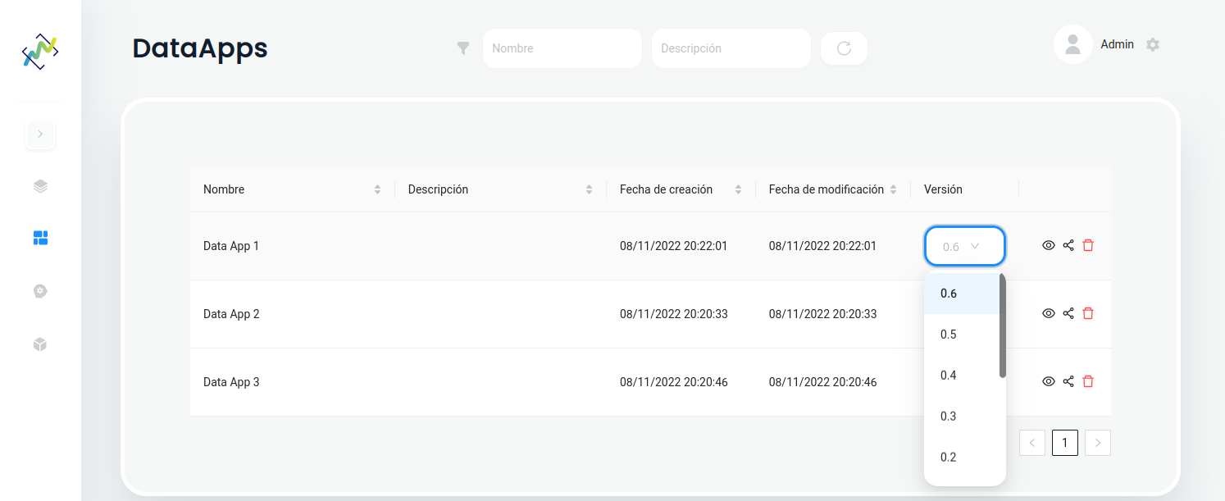Select version 0.6 from the dropdown

[x=962, y=294]
